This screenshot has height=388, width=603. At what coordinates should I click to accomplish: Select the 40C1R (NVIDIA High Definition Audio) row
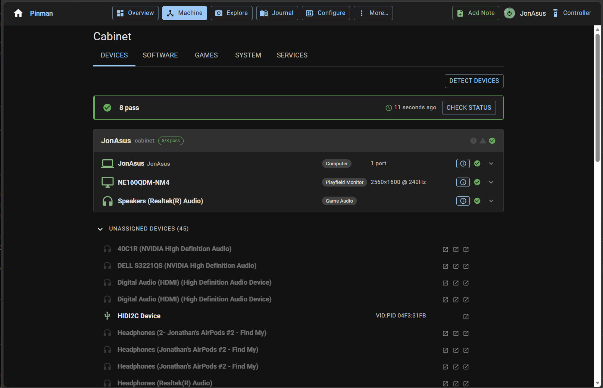click(286, 249)
